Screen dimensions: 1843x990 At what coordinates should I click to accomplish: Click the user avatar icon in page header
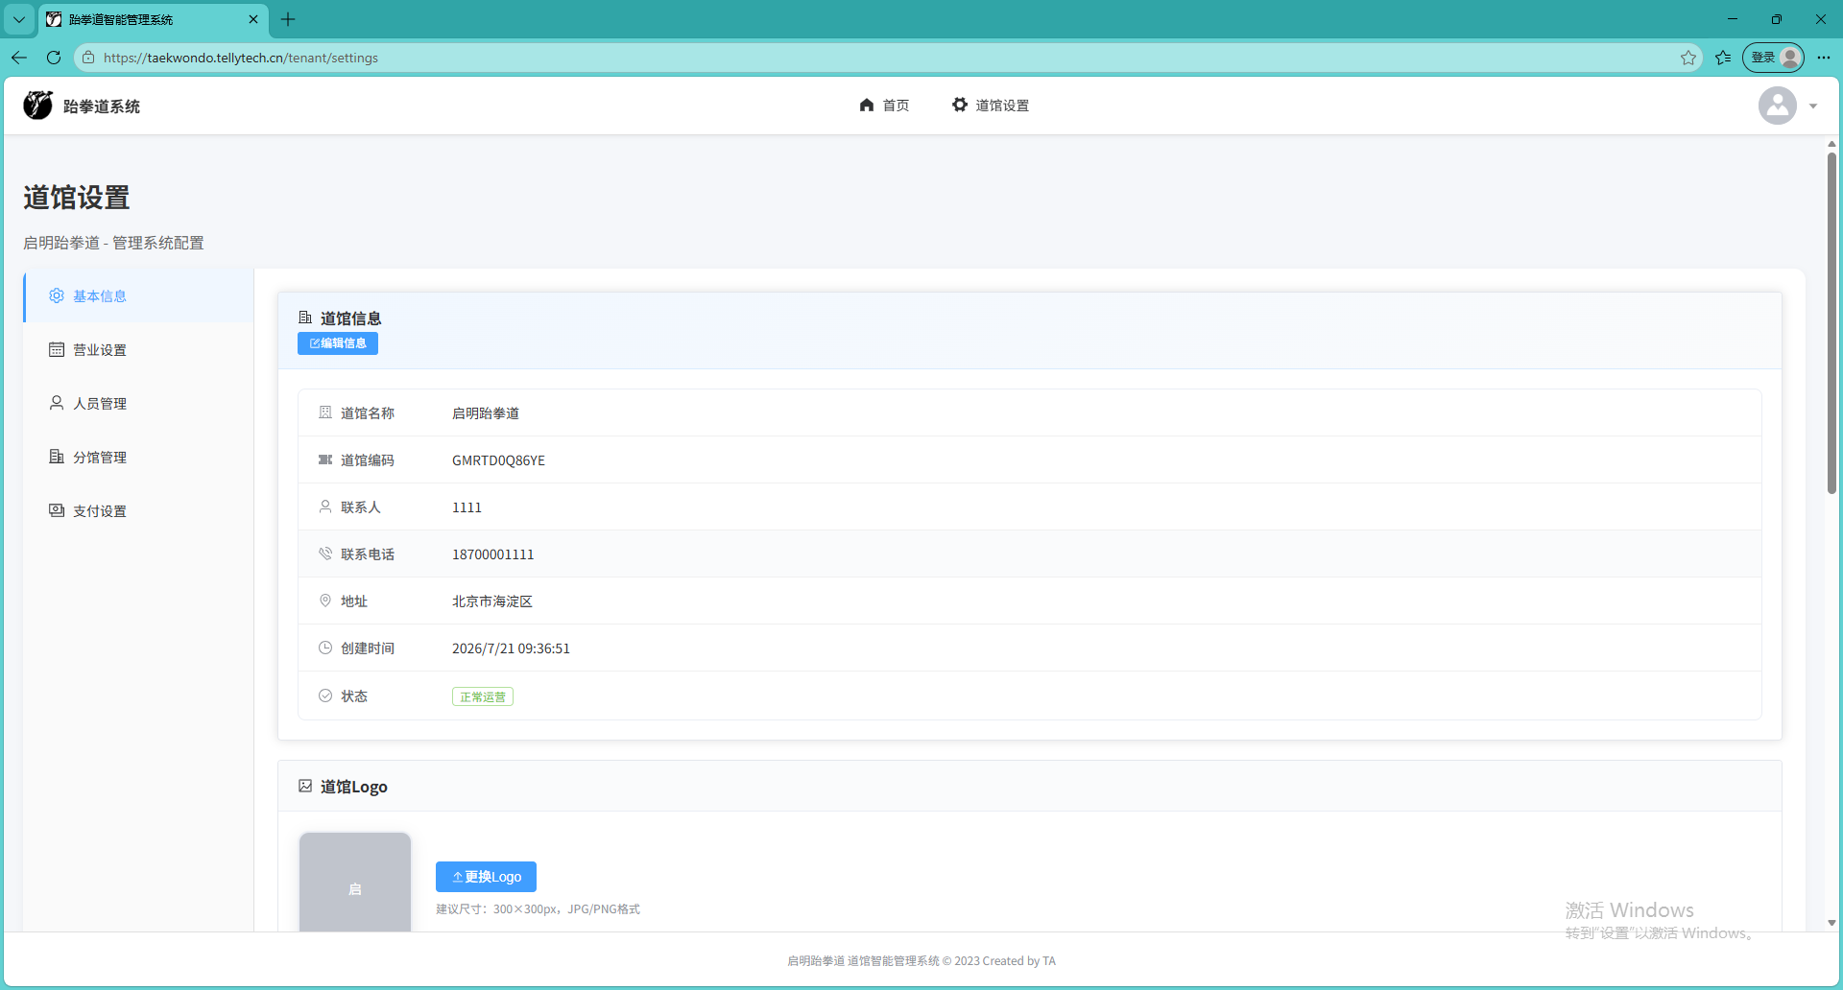tap(1778, 106)
